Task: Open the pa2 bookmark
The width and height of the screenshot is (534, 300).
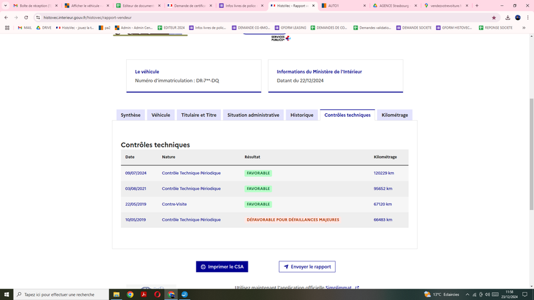Action: (x=105, y=28)
